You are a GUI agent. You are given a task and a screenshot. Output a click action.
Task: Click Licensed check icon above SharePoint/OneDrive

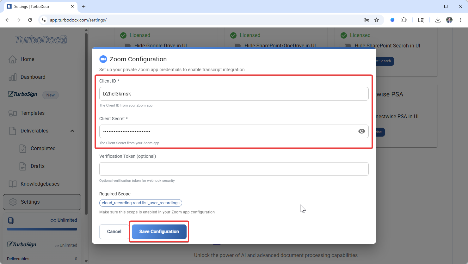click(233, 35)
